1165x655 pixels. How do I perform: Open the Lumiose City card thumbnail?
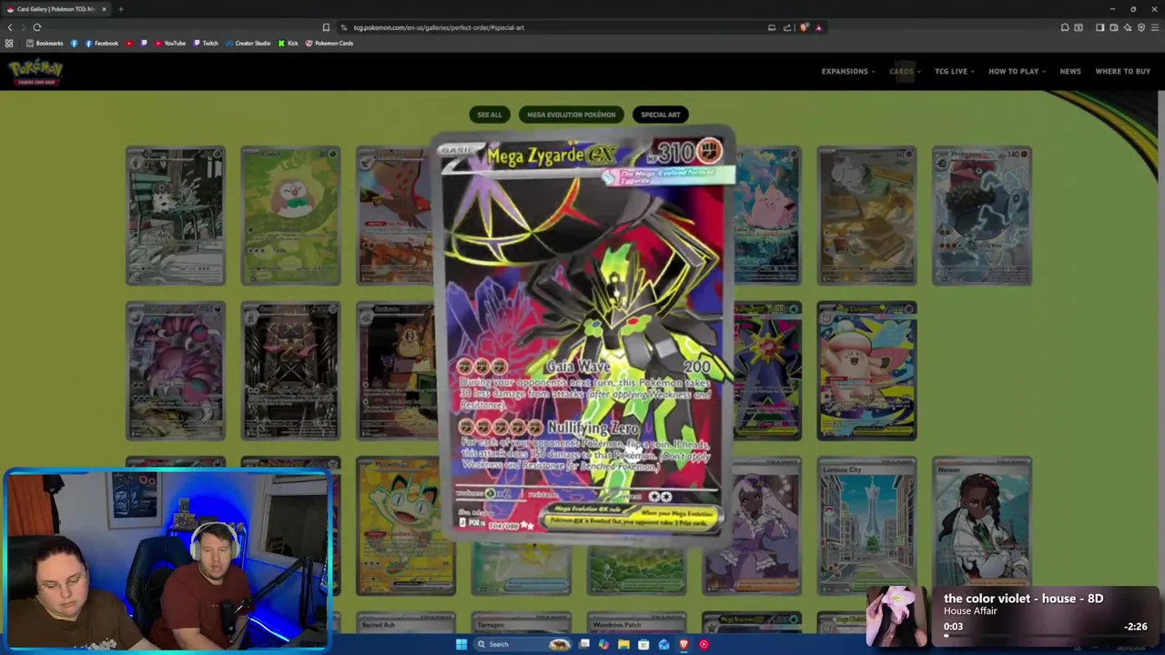click(866, 526)
